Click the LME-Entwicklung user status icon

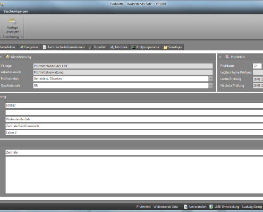(211, 207)
